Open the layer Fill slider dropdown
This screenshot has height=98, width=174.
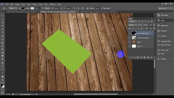154,29
